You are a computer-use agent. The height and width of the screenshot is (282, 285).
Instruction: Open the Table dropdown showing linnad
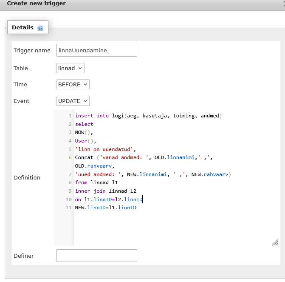pyautogui.click(x=71, y=68)
